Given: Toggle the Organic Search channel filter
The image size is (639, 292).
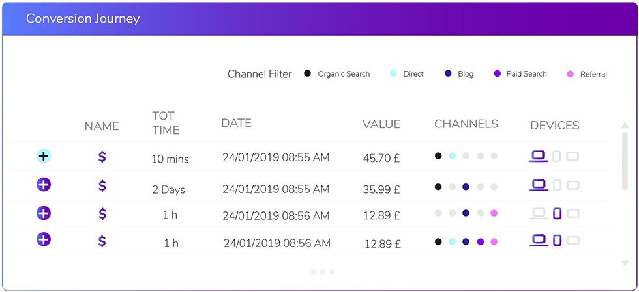Looking at the screenshot, I should point(337,74).
